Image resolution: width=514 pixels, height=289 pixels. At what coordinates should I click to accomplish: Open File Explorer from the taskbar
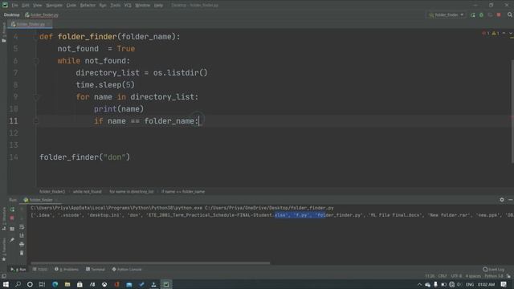click(67, 284)
